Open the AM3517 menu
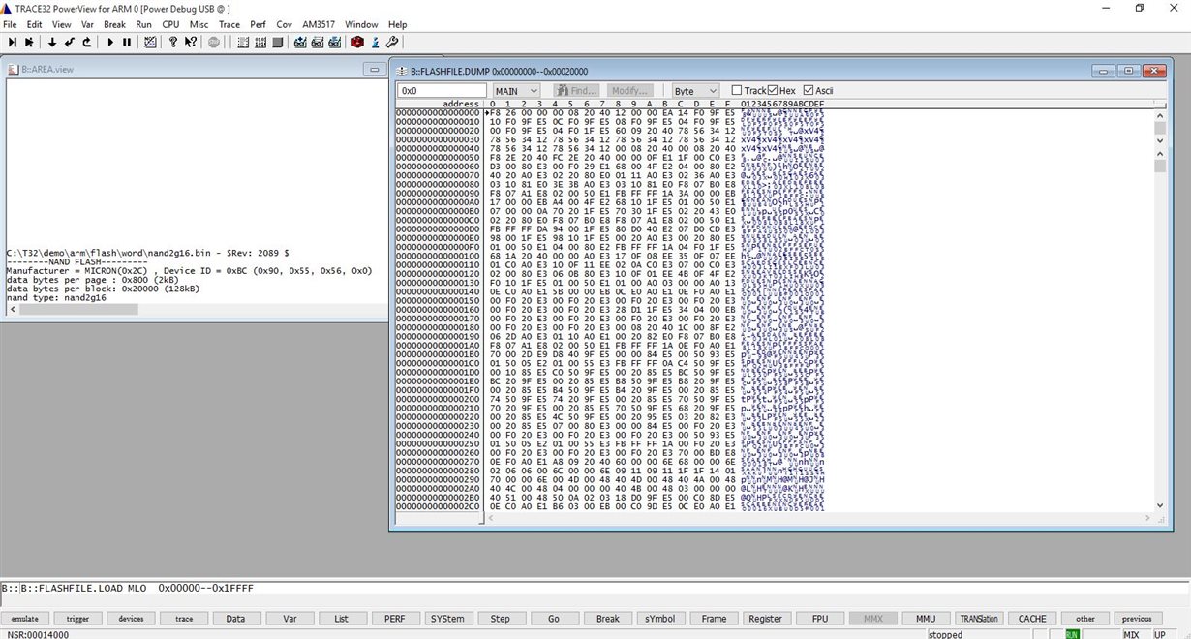 [318, 23]
